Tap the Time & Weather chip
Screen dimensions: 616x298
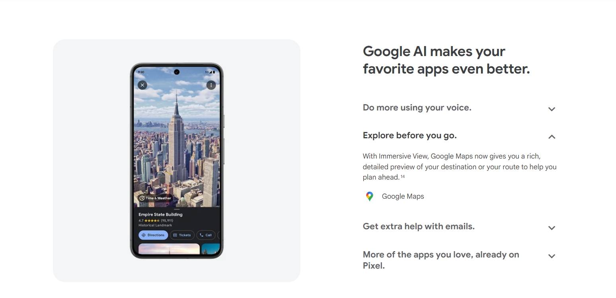(155, 198)
